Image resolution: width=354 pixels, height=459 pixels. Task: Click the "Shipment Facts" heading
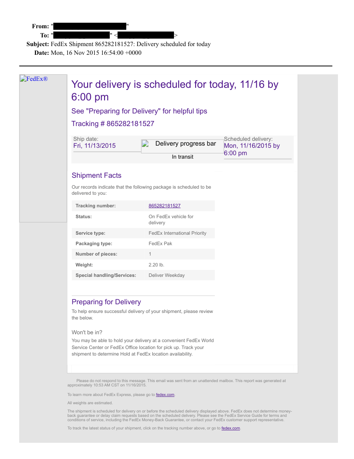point(96,176)
